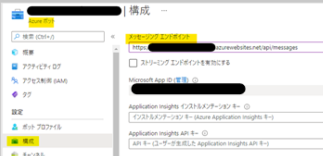Click the アクティビティ ログ icon

(x=15, y=67)
